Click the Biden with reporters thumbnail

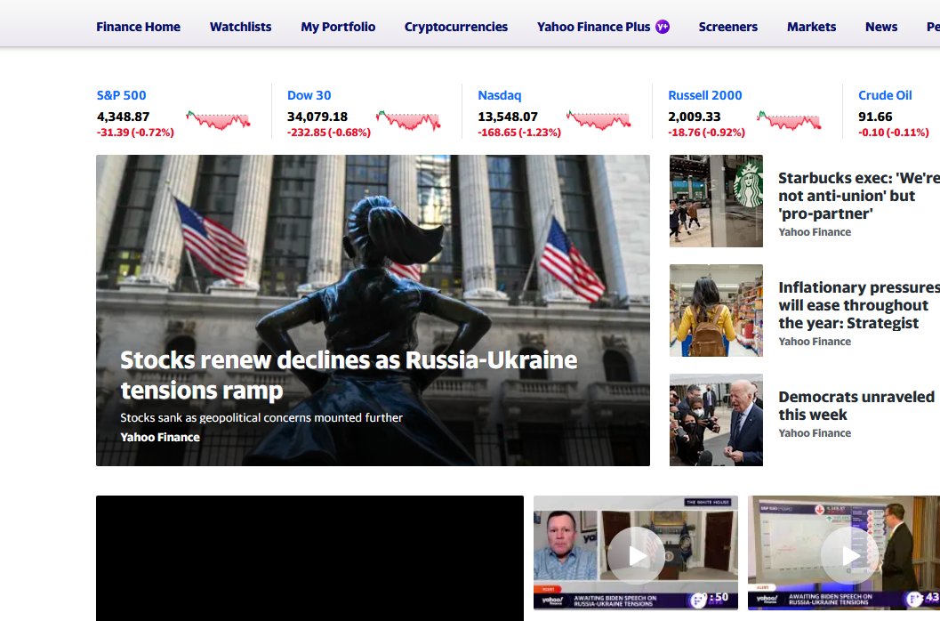716,420
